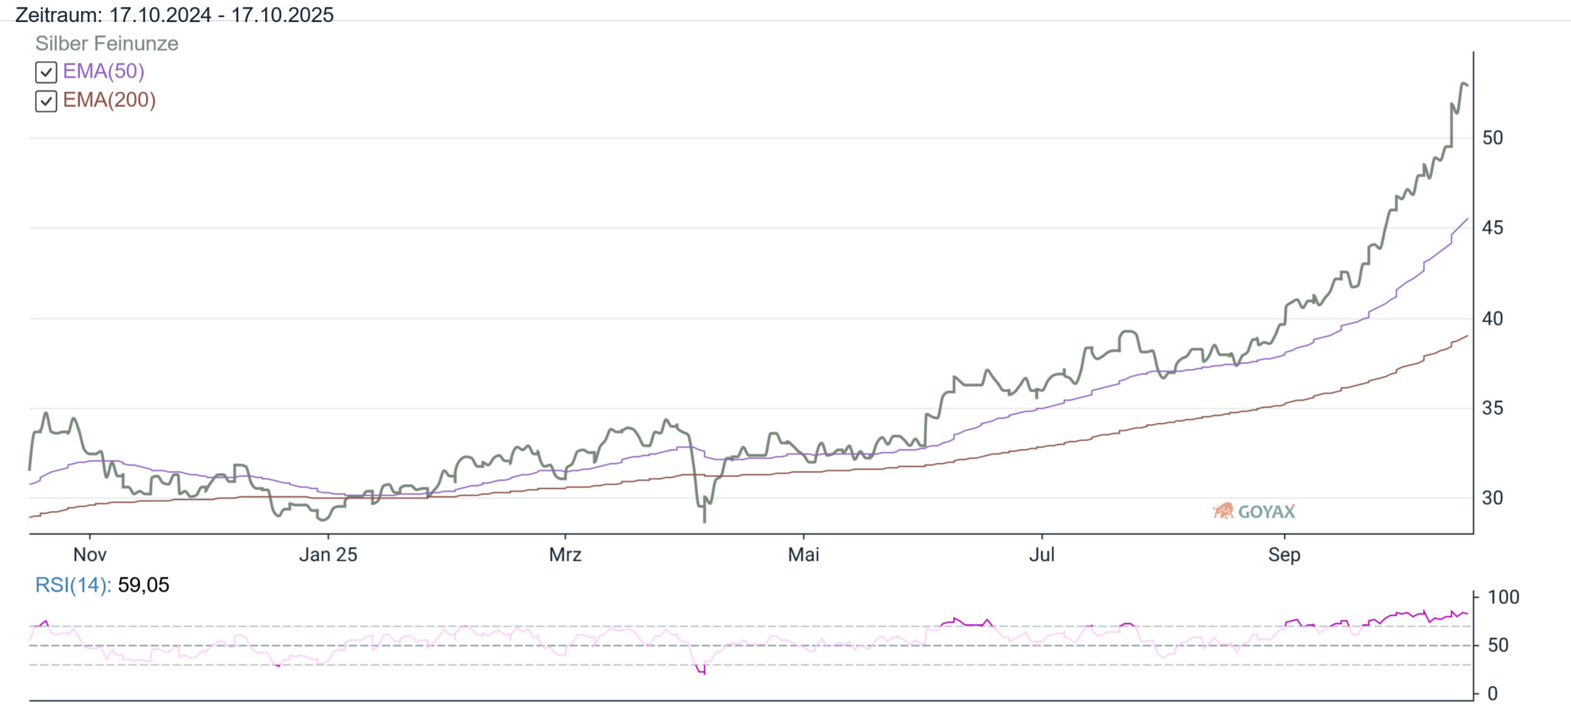Viewport: 1571px width, 707px height.
Task: Click the Silber Feinunze chart title
Action: pyautogui.click(x=107, y=44)
